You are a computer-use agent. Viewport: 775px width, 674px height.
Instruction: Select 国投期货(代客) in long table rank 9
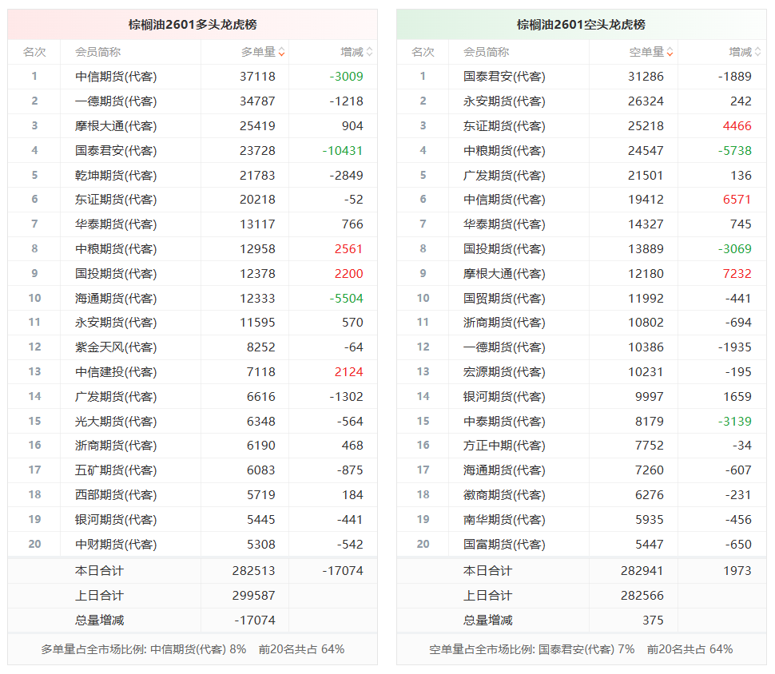116,274
